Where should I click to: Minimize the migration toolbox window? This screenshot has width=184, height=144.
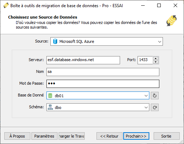click(143, 5)
